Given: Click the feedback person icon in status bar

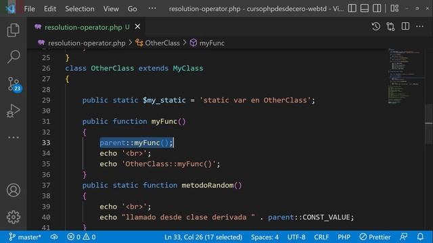Looking at the screenshot, I should [404, 237].
